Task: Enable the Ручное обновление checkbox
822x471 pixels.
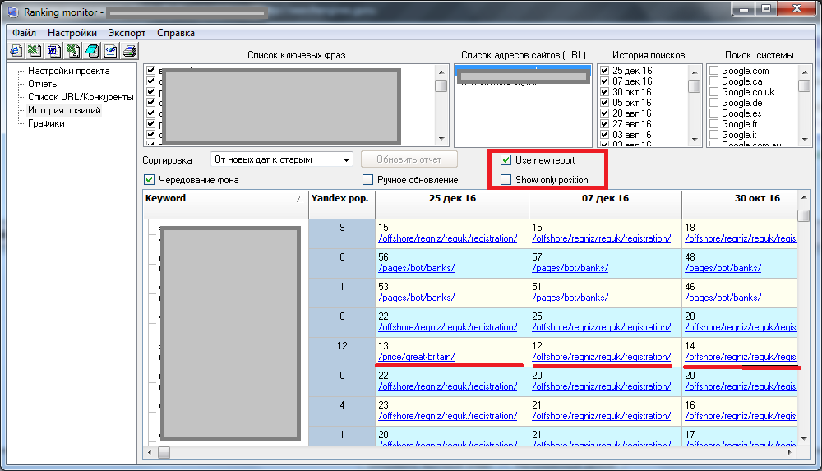Action: [368, 180]
